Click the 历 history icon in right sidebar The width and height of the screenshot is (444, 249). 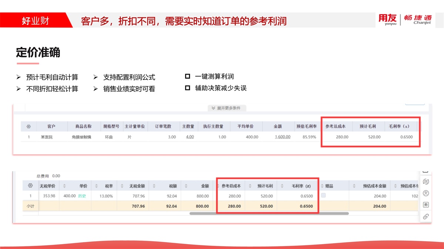point(425,182)
